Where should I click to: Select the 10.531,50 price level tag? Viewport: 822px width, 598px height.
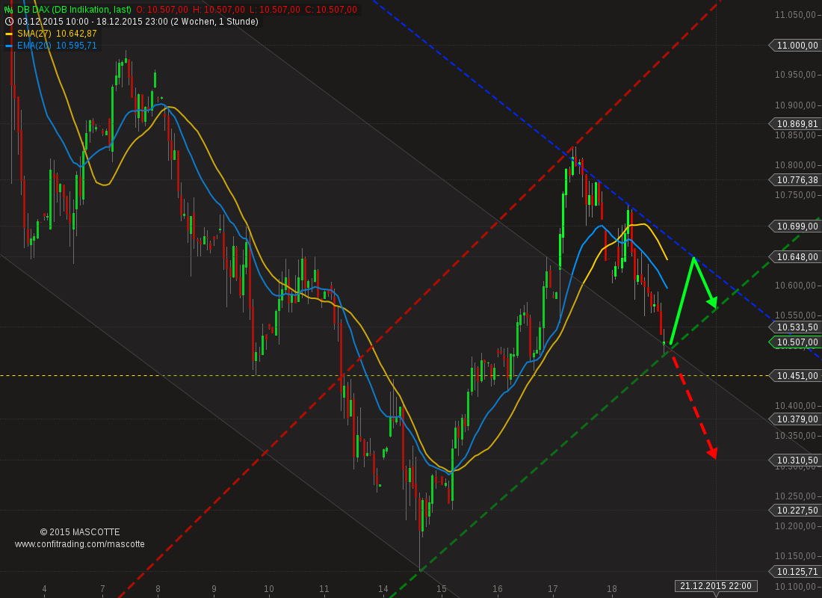click(x=794, y=327)
